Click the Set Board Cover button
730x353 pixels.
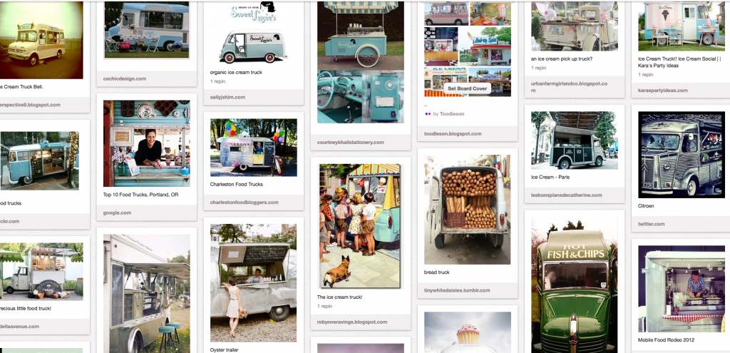(x=467, y=88)
